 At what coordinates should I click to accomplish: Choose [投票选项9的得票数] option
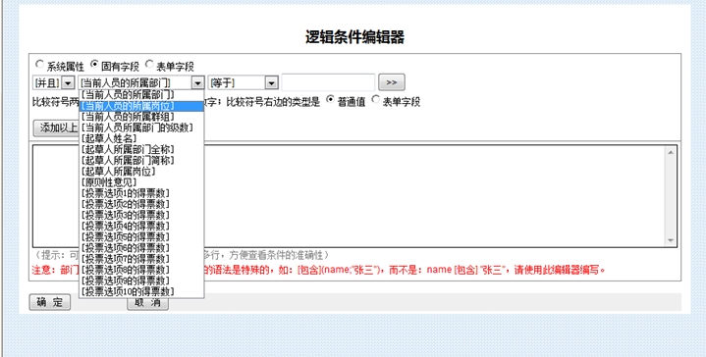[141, 280]
